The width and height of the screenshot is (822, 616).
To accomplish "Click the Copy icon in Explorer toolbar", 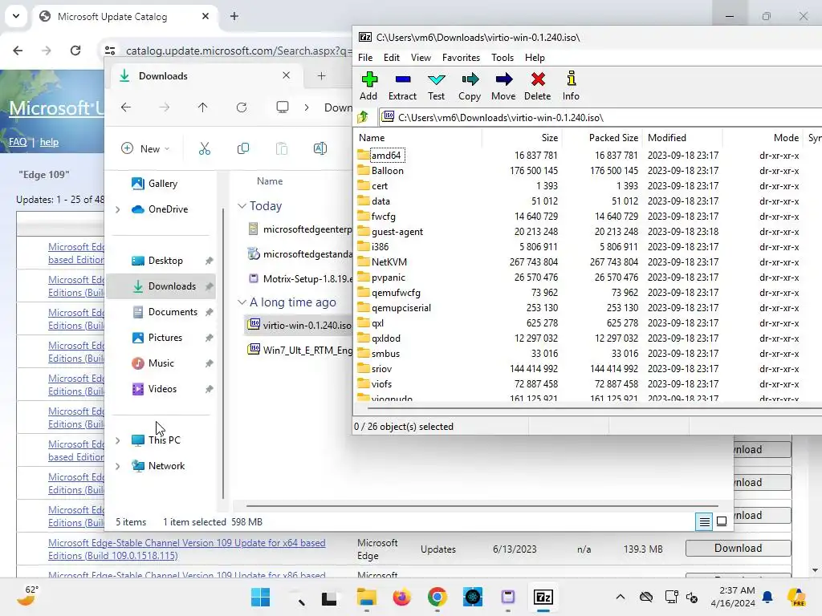I will [242, 148].
